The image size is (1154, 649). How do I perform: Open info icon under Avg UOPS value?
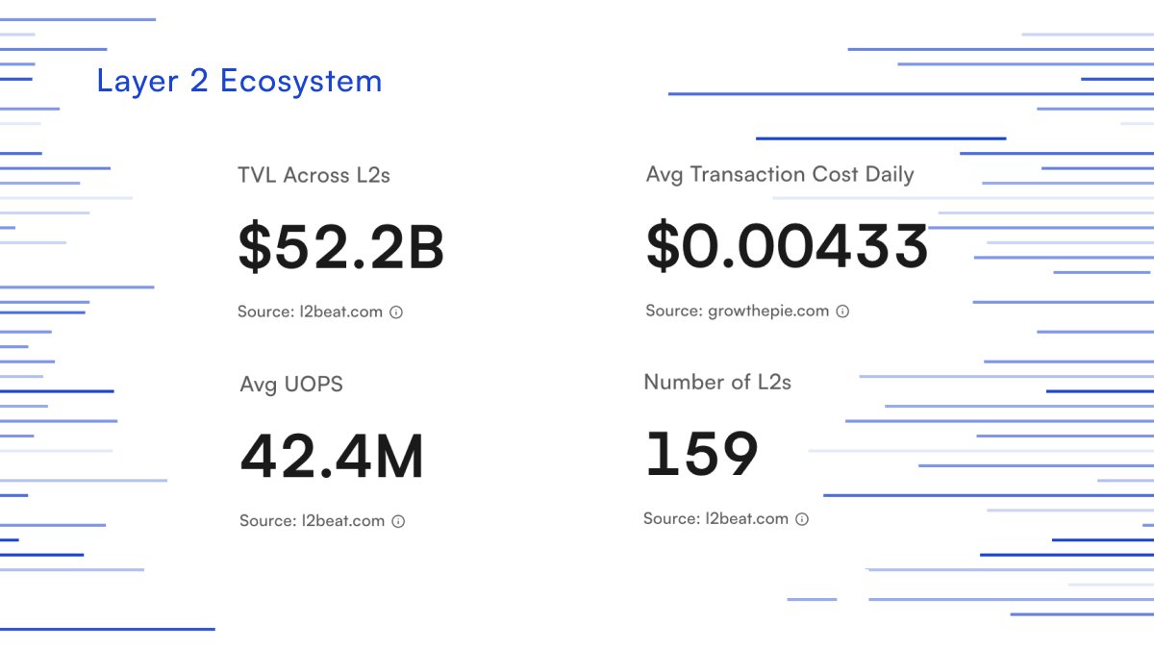click(398, 521)
